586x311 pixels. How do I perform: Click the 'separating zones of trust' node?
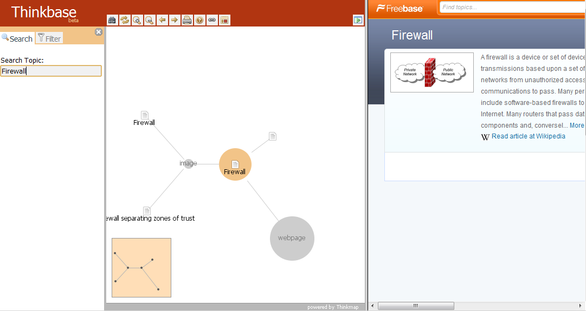click(150, 215)
